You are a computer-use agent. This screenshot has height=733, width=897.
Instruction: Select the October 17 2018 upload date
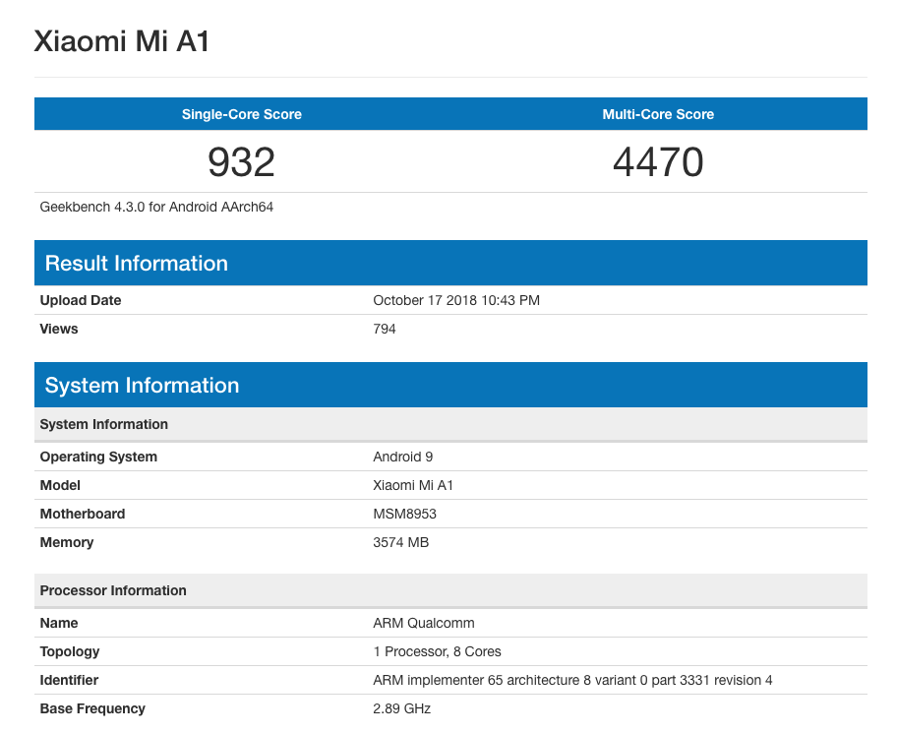pos(456,300)
